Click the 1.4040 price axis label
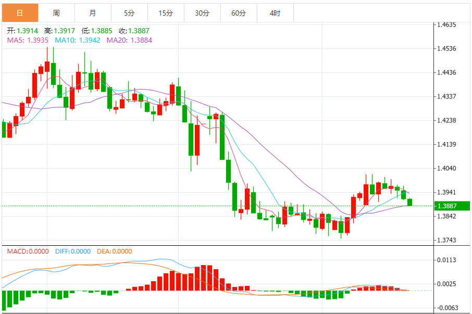The width and height of the screenshot is (472, 314). (446, 168)
